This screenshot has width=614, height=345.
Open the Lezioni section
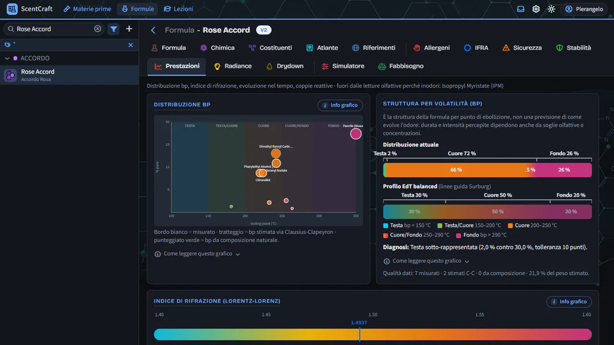point(178,9)
